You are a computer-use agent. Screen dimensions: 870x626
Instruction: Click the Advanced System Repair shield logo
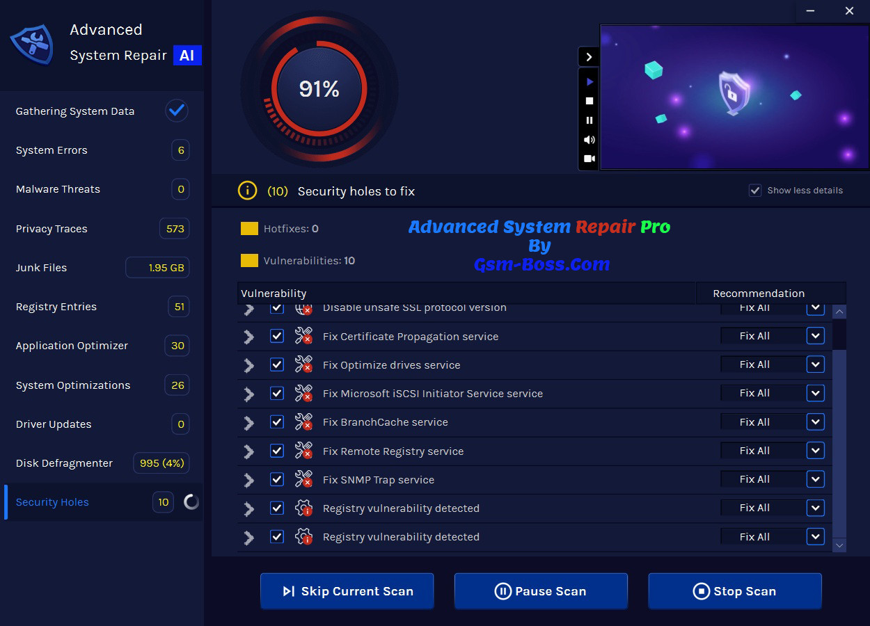pos(32,44)
